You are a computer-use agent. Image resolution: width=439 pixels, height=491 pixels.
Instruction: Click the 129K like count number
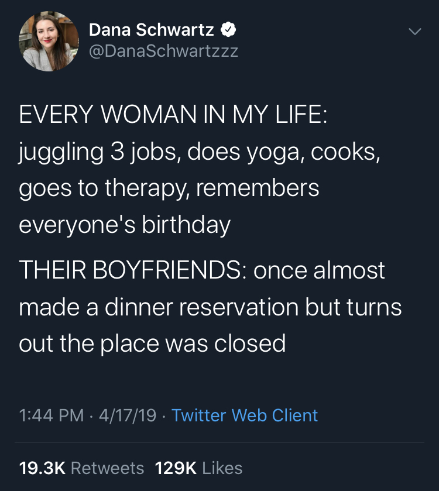pyautogui.click(x=176, y=468)
